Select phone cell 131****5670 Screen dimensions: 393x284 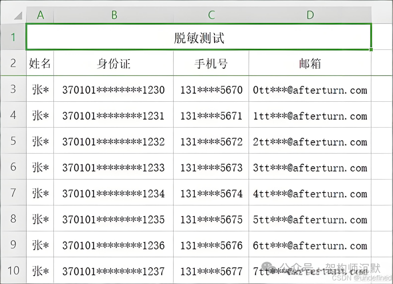pos(211,89)
